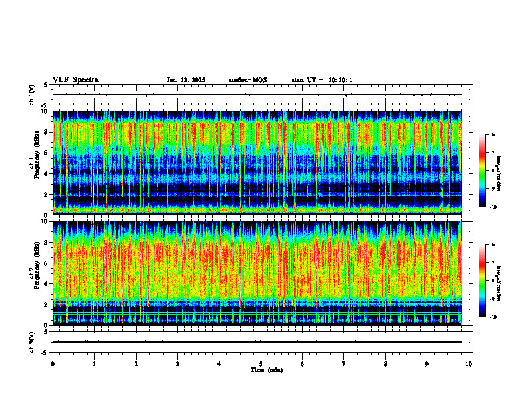
Task: Click the "5" tick on ch.1(V) axis
Action: [45, 85]
